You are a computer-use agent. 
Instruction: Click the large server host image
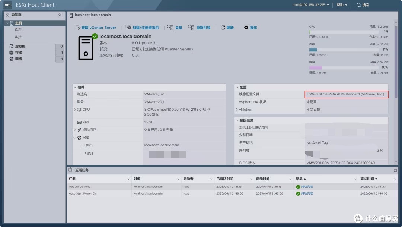pos(86,48)
